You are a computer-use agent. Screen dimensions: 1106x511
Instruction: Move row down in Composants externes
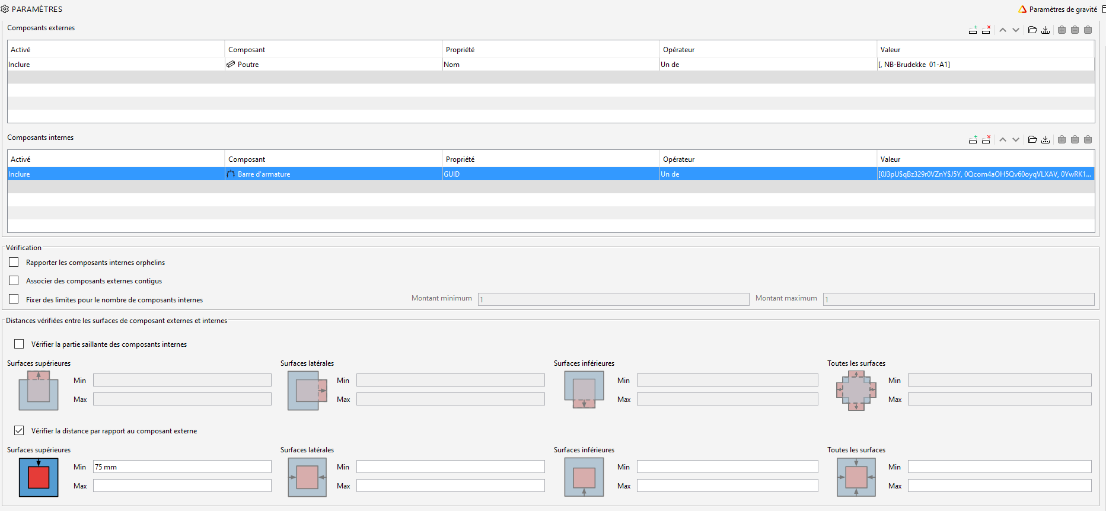point(1016,30)
